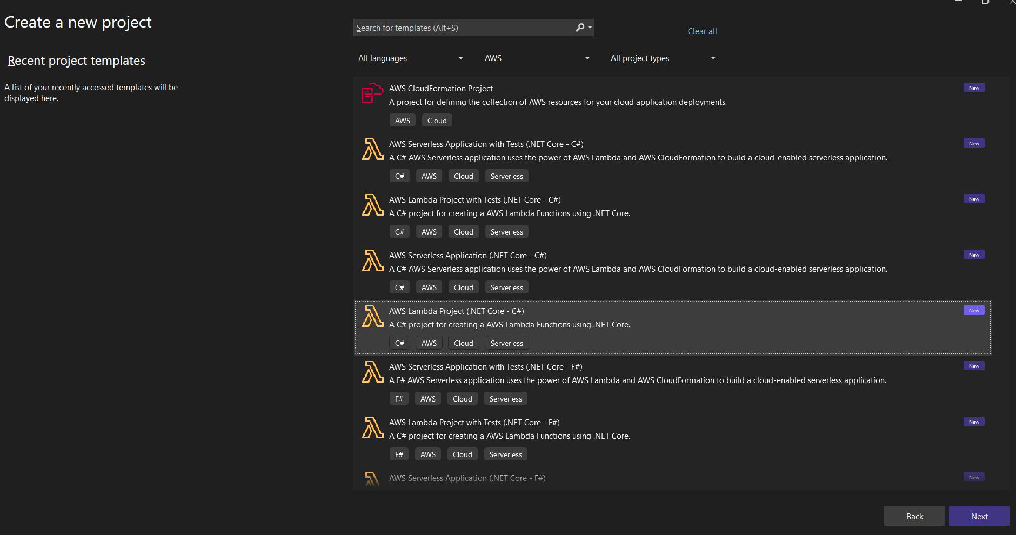1016x535 pixels.
Task: Click the lambda icon for AWS Serverless Application with Tests F#
Action: 372,372
